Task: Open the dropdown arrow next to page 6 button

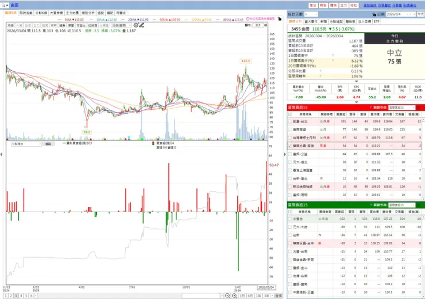Action: [x=36, y=296]
